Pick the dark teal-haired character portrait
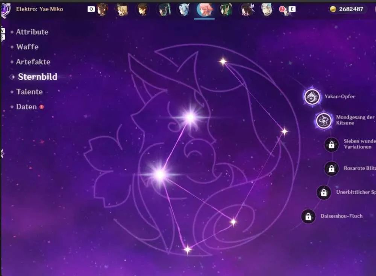 164,10
